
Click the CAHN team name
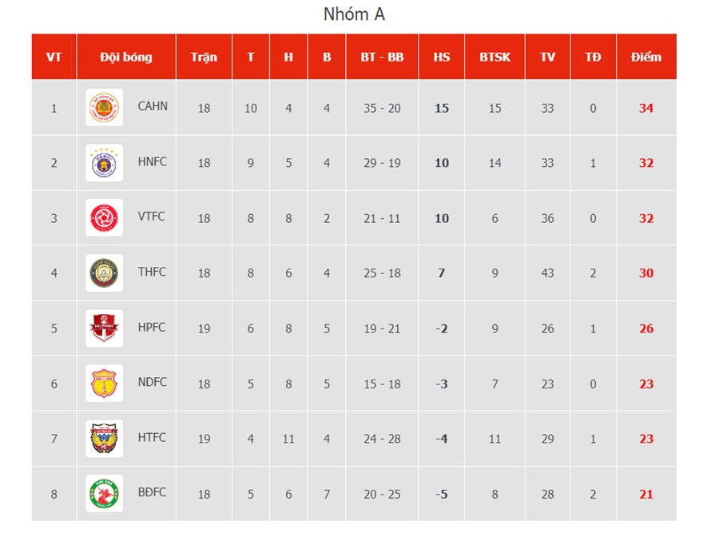[x=153, y=105]
